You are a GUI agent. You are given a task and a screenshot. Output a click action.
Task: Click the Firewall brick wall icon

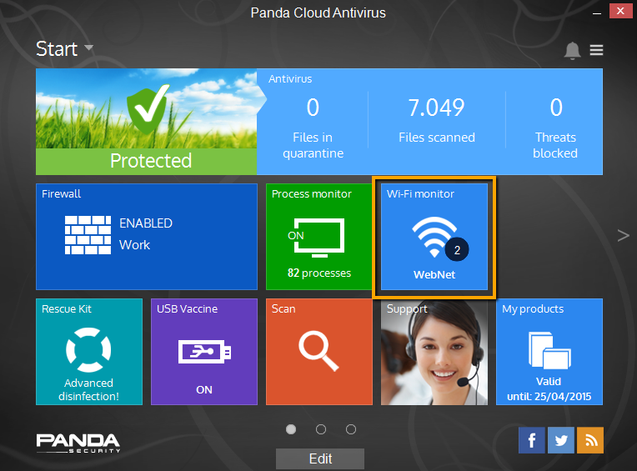click(x=88, y=235)
